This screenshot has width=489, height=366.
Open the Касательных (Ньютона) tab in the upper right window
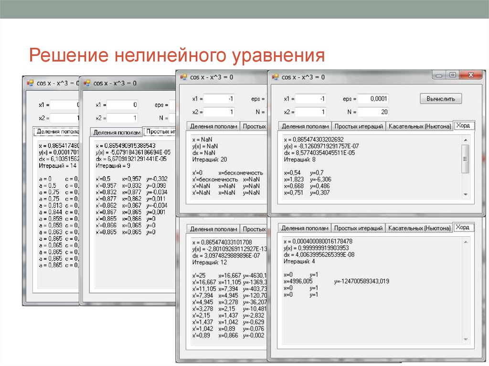(x=419, y=126)
